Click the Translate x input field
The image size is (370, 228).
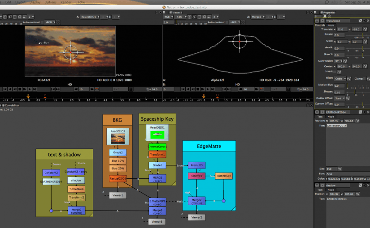coord(342,30)
